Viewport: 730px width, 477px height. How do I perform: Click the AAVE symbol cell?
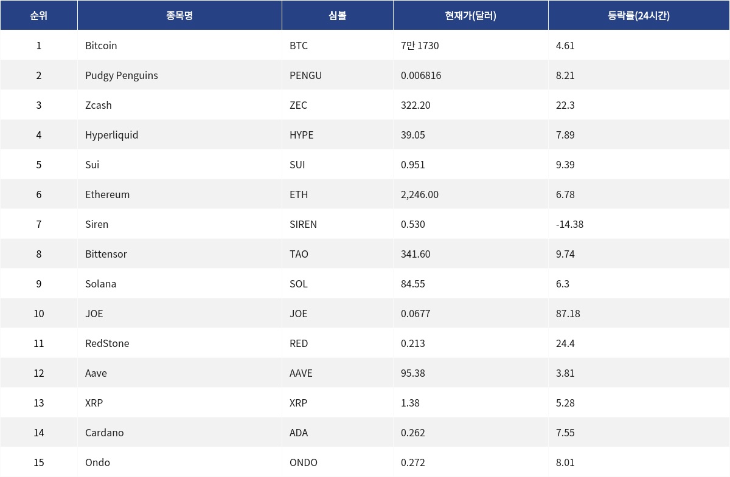point(301,373)
